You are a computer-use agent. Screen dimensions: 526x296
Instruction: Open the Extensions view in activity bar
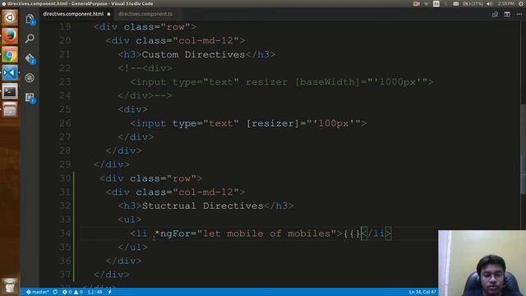tap(30, 97)
